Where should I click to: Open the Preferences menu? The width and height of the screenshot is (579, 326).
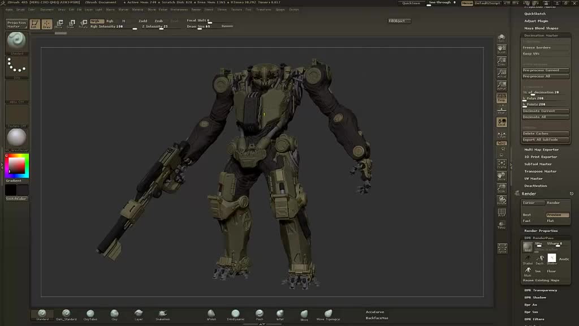[179, 10]
